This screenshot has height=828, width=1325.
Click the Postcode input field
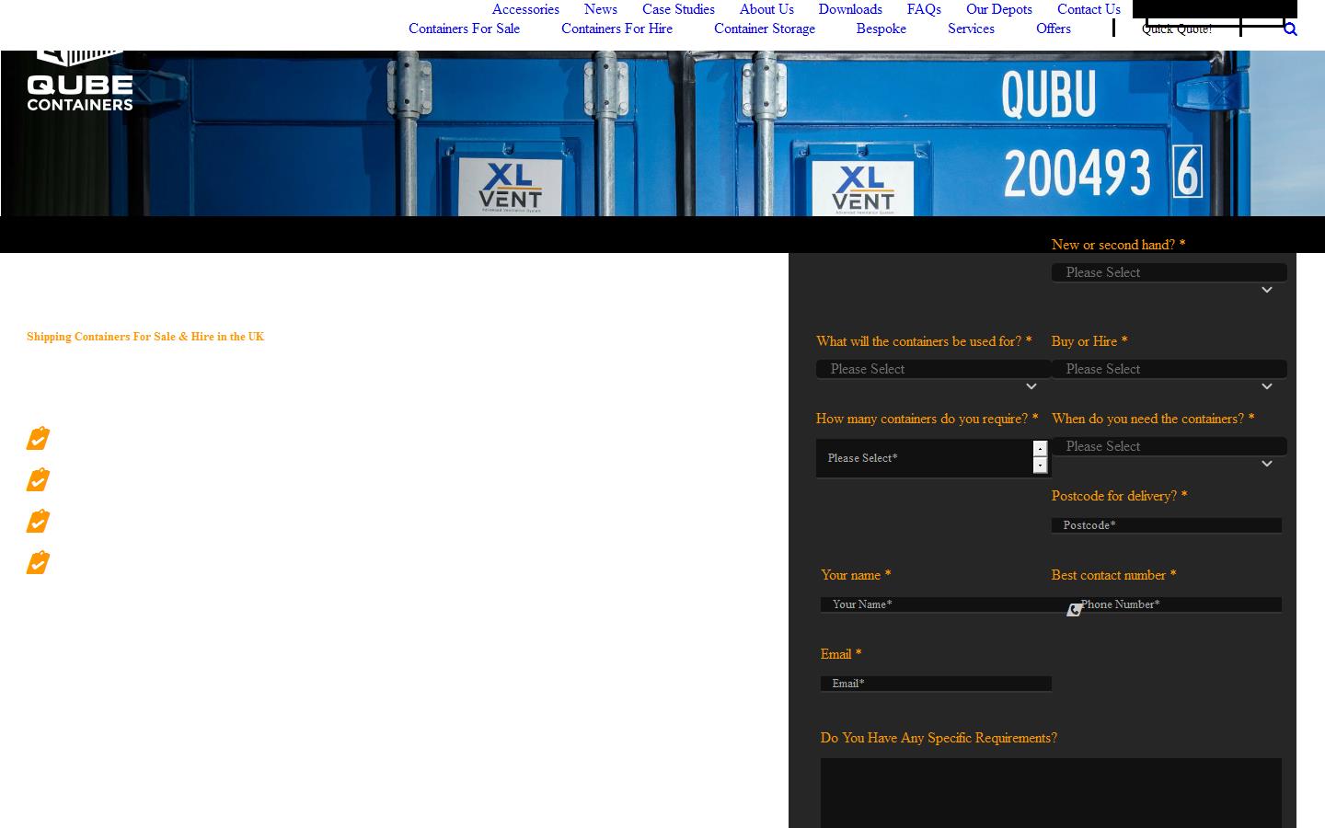tap(1166, 525)
